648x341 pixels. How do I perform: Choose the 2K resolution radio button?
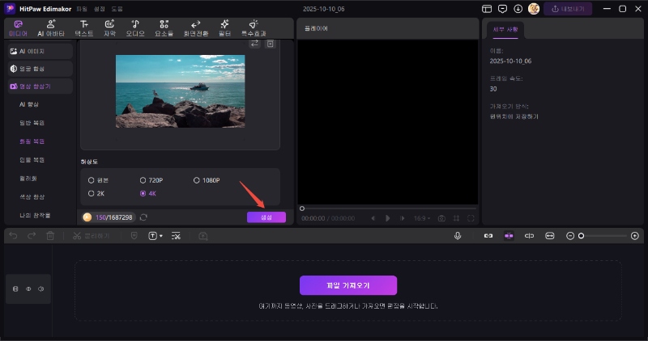coord(92,194)
